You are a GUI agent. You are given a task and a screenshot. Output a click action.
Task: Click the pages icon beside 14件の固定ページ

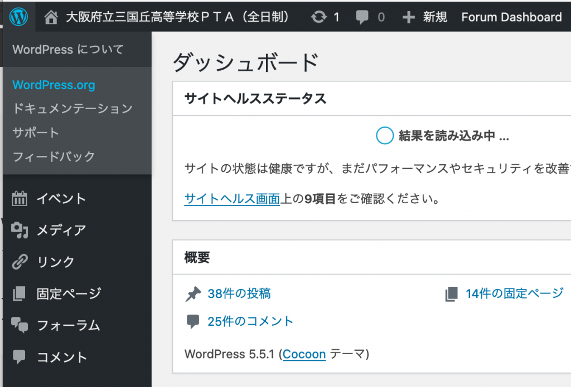tap(451, 294)
